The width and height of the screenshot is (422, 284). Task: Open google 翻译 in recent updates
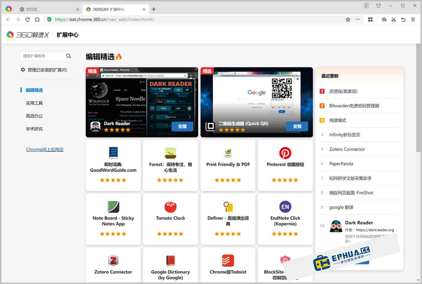359,207
